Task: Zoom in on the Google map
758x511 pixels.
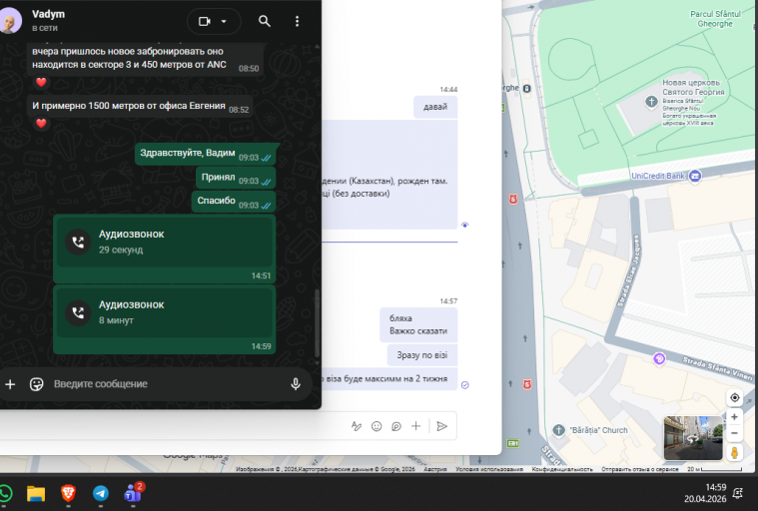Action: (734, 417)
